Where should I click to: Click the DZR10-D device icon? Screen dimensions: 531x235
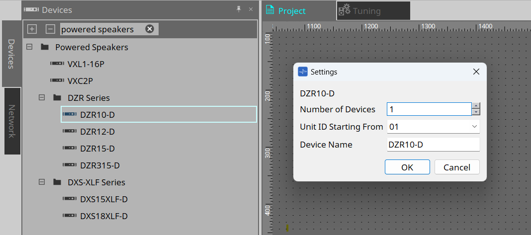70,114
